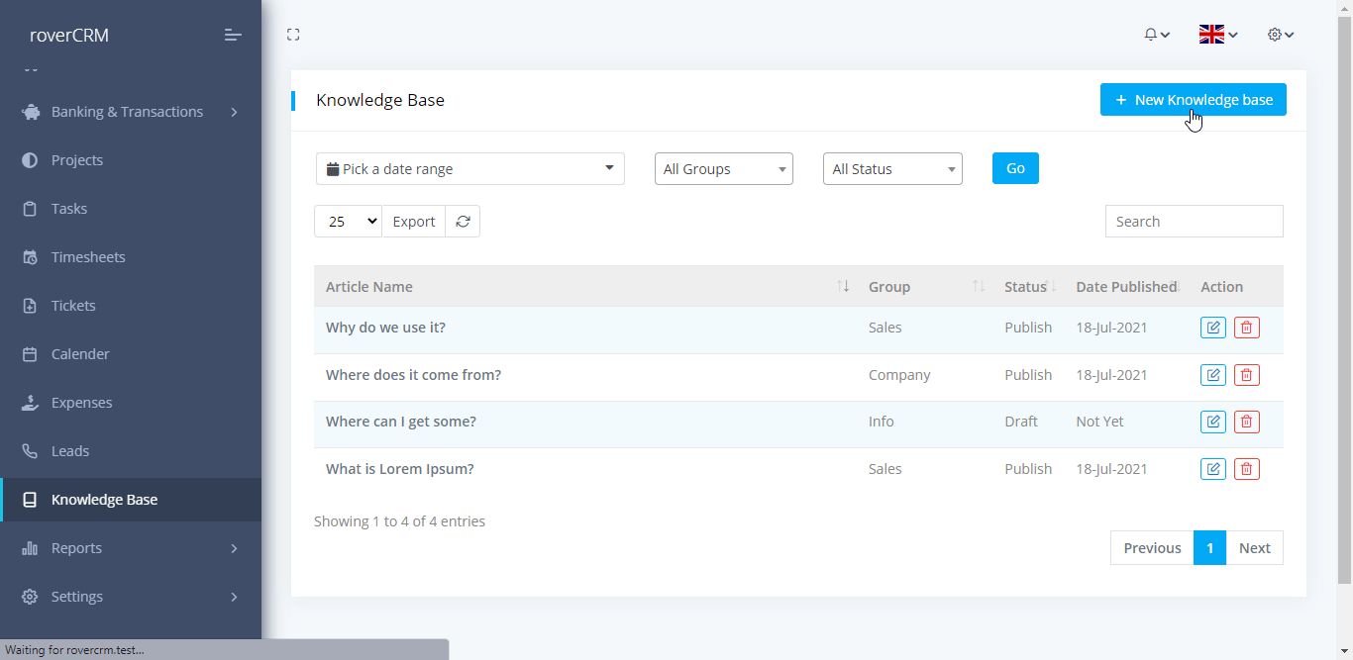Collapse the sidebar with hamburger toggle
1353x660 pixels.
(x=233, y=36)
